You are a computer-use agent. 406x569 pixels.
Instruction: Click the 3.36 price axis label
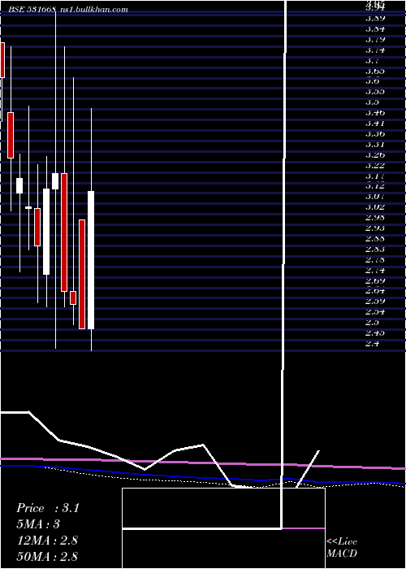(x=375, y=134)
